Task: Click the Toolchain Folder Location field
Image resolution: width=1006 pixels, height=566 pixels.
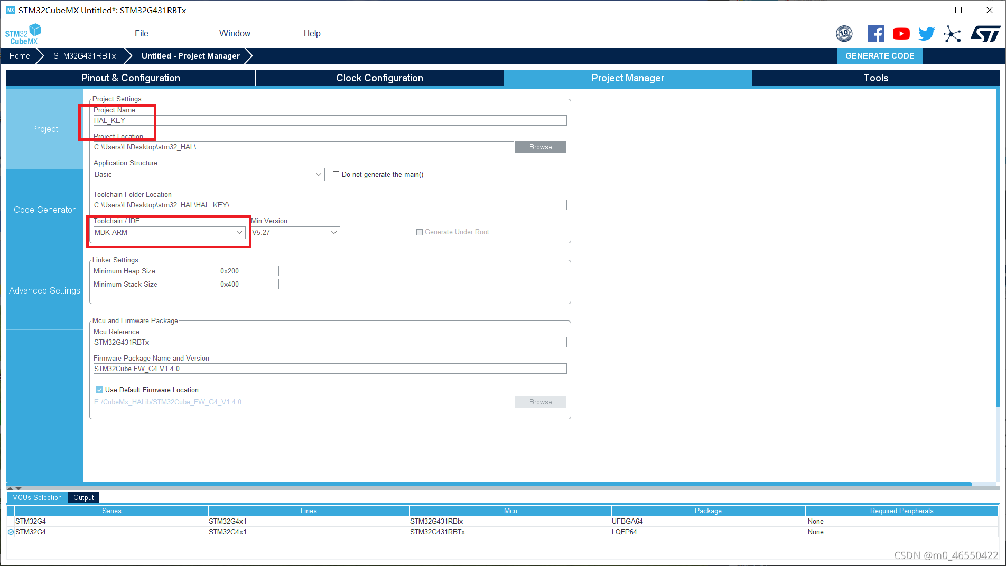Action: click(330, 205)
